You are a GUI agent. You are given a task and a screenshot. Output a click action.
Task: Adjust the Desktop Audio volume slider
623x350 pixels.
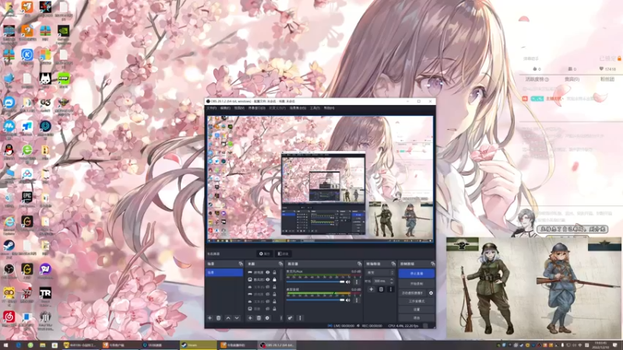(315, 300)
